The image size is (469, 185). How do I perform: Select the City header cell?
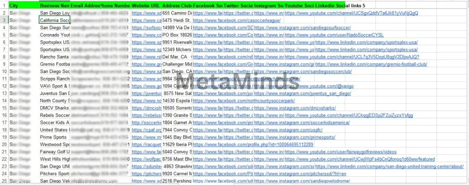click(24, 6)
